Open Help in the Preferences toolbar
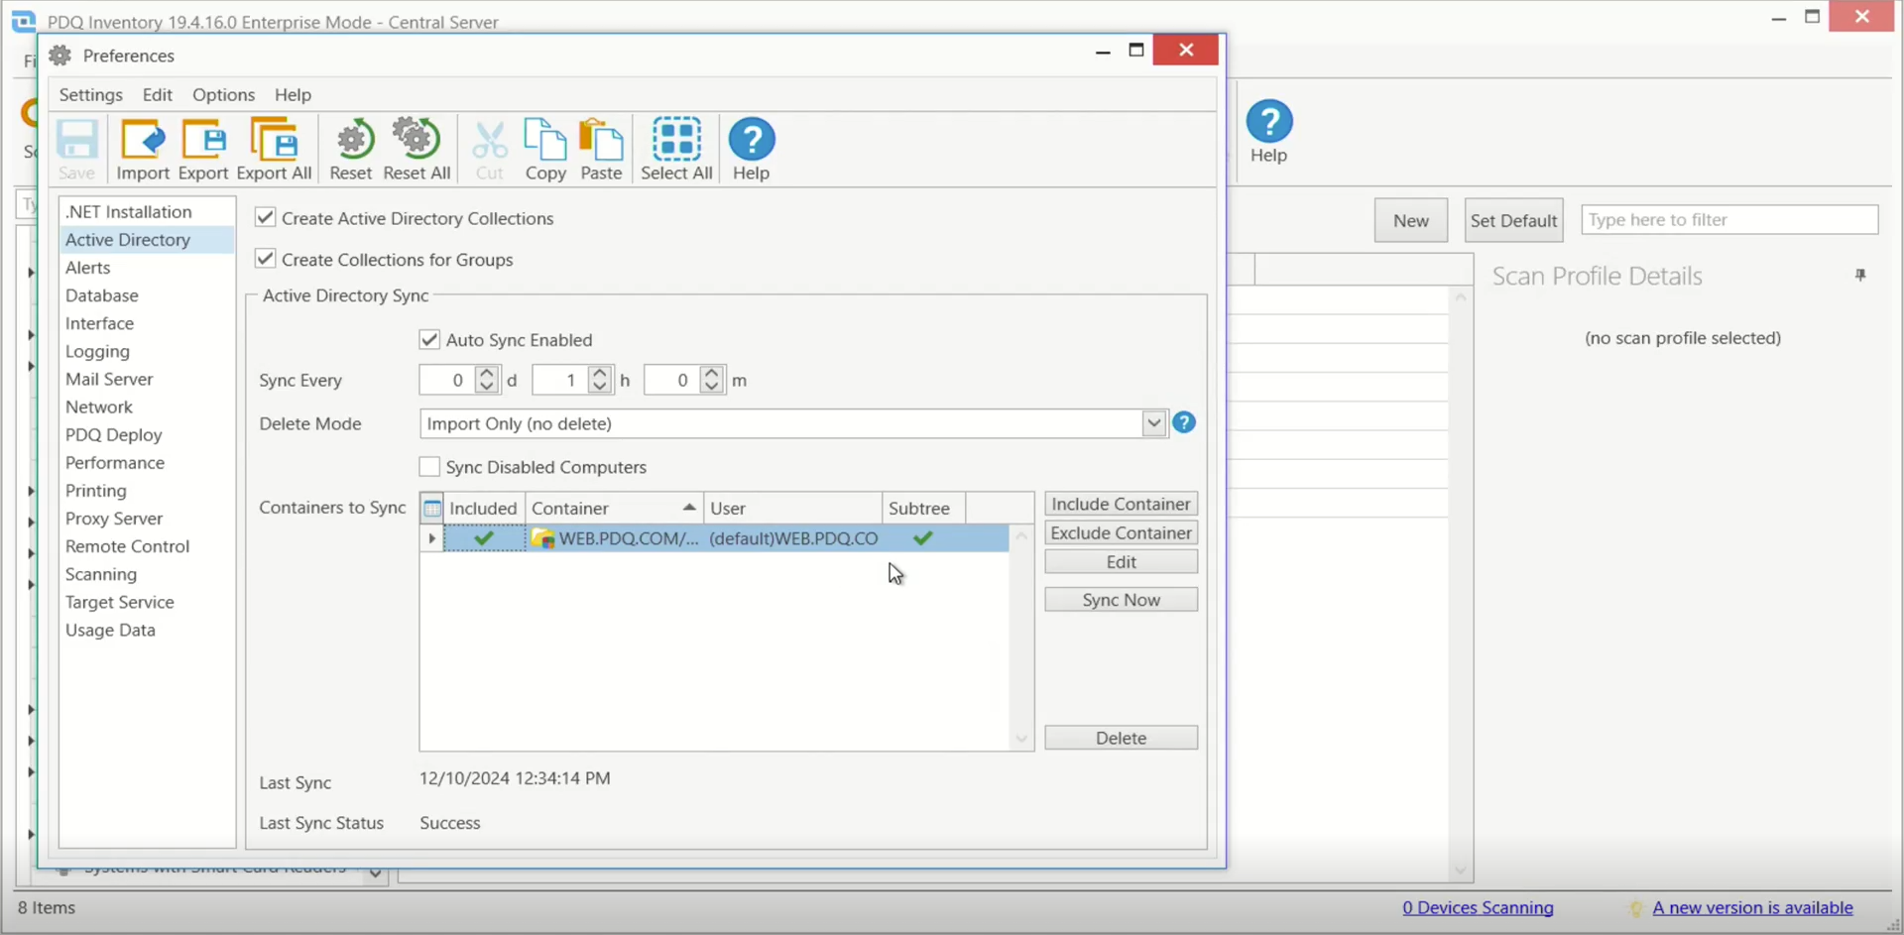The width and height of the screenshot is (1904, 935). click(751, 150)
